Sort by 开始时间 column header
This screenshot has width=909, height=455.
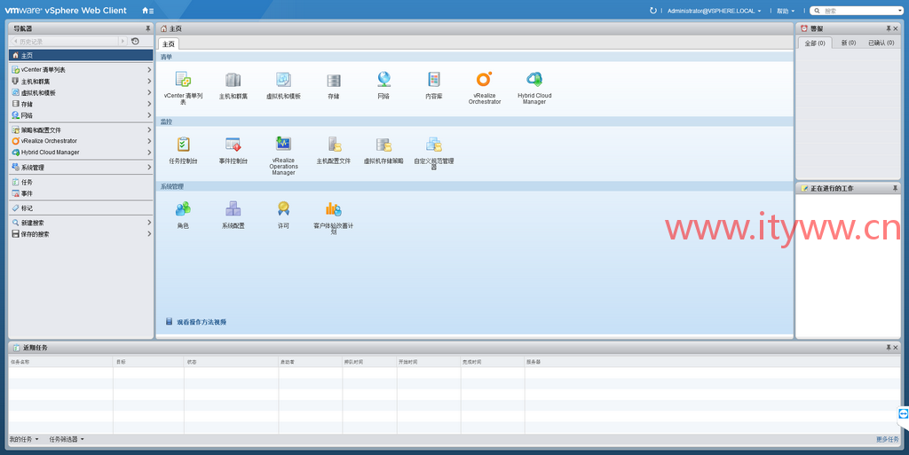click(x=429, y=362)
